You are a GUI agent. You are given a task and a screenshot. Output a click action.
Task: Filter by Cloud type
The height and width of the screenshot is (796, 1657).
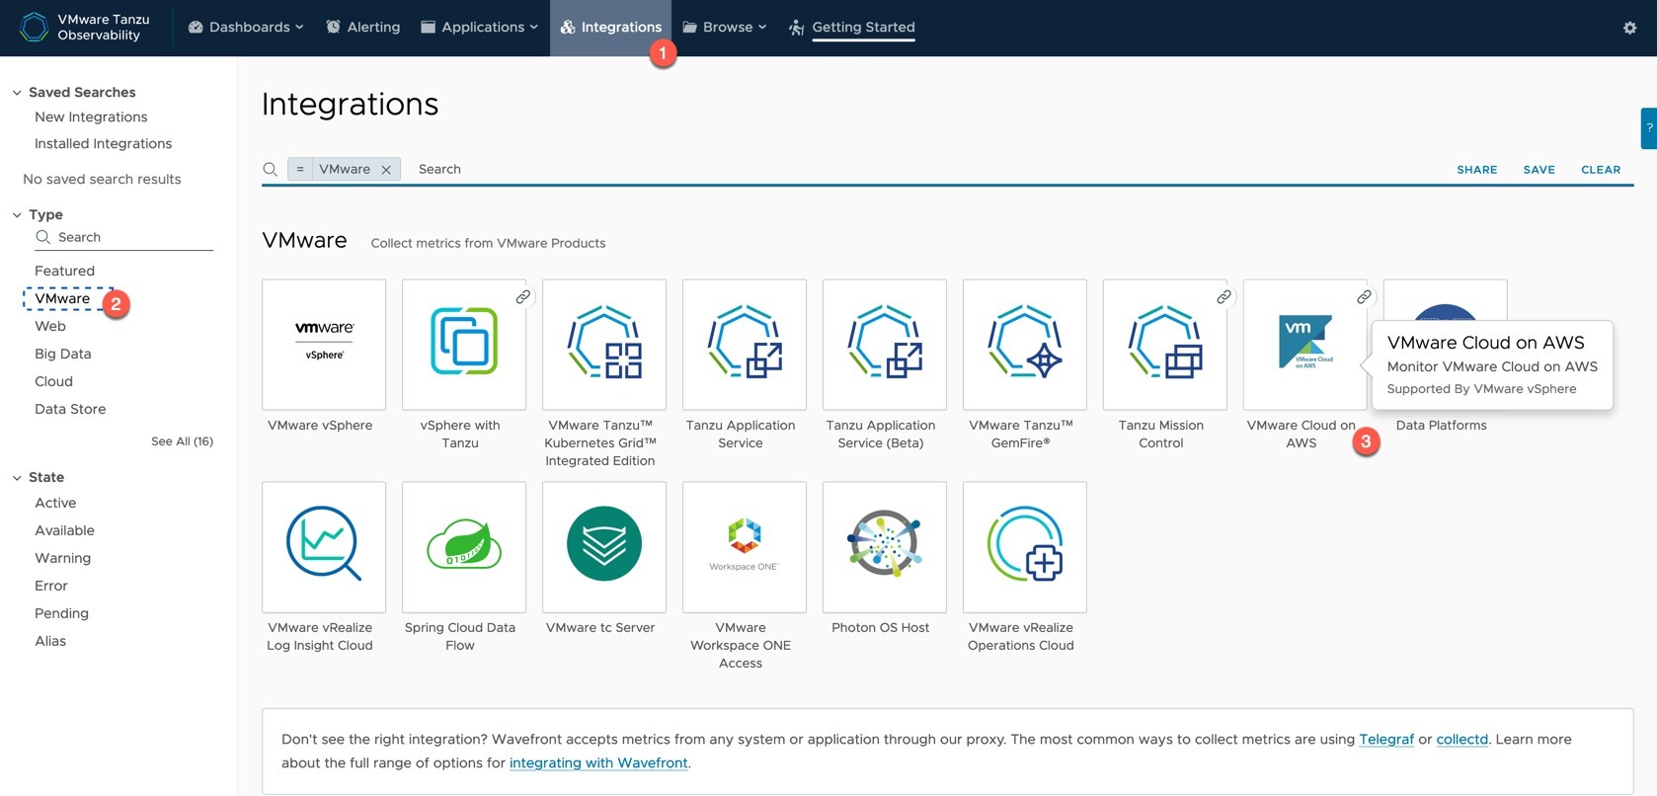[x=53, y=381]
